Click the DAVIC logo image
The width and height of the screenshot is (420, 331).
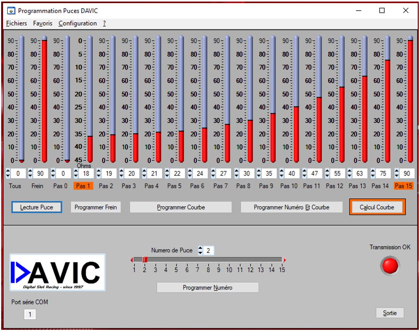click(57, 272)
